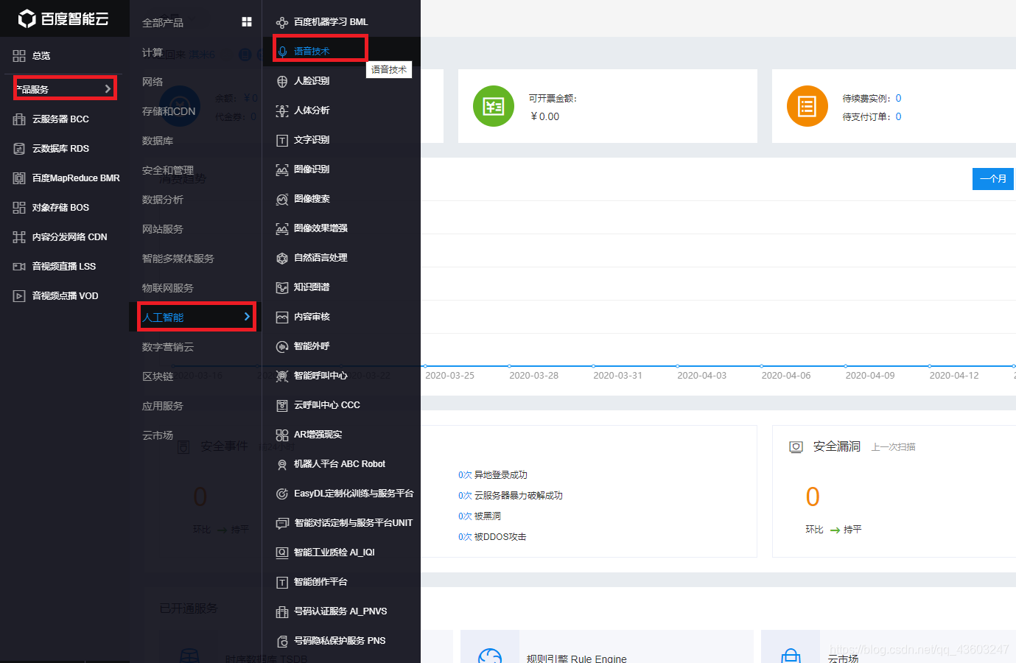Open 智能工业质检 AI_IQI
Viewport: 1016px width, 663px height.
(x=334, y=552)
